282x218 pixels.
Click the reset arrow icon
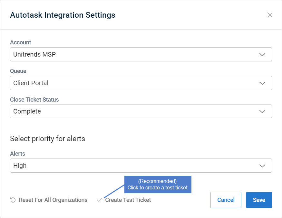tap(13, 200)
